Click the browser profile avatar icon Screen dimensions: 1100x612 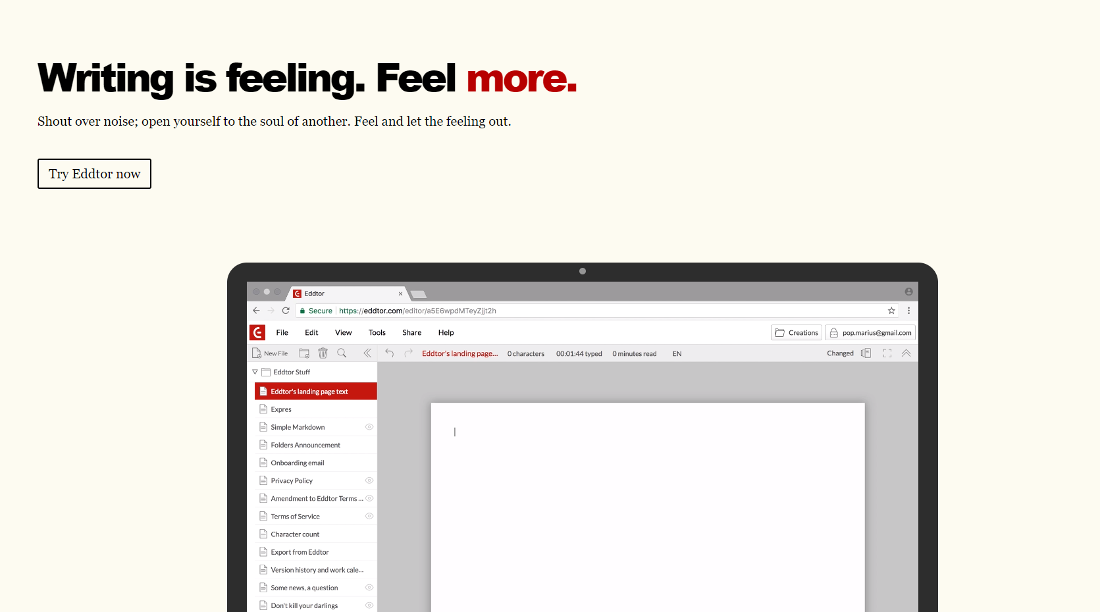tap(908, 292)
